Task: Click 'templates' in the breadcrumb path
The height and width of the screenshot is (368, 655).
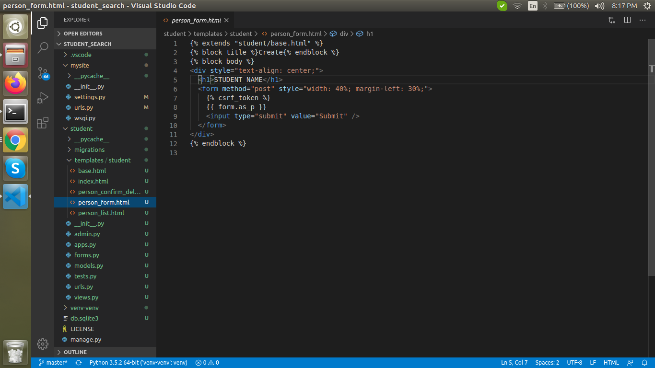Action: [x=208, y=34]
